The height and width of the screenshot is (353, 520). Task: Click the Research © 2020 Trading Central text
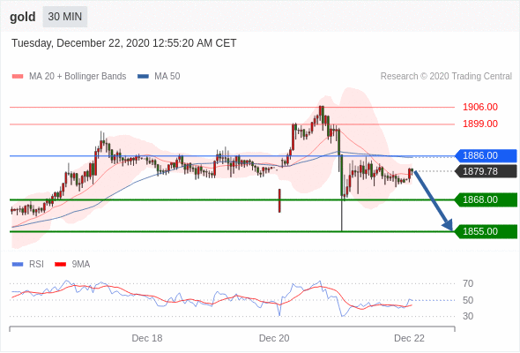[446, 77]
